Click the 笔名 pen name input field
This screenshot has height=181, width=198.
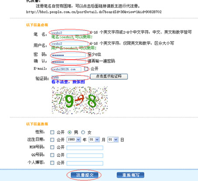click(70, 33)
